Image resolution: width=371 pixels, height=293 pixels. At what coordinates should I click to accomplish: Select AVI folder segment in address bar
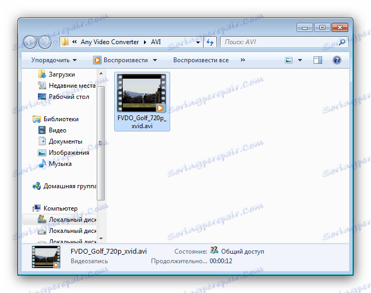(156, 42)
